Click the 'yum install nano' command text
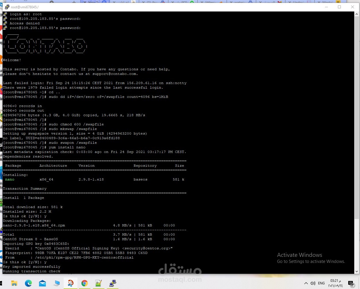 point(67,147)
